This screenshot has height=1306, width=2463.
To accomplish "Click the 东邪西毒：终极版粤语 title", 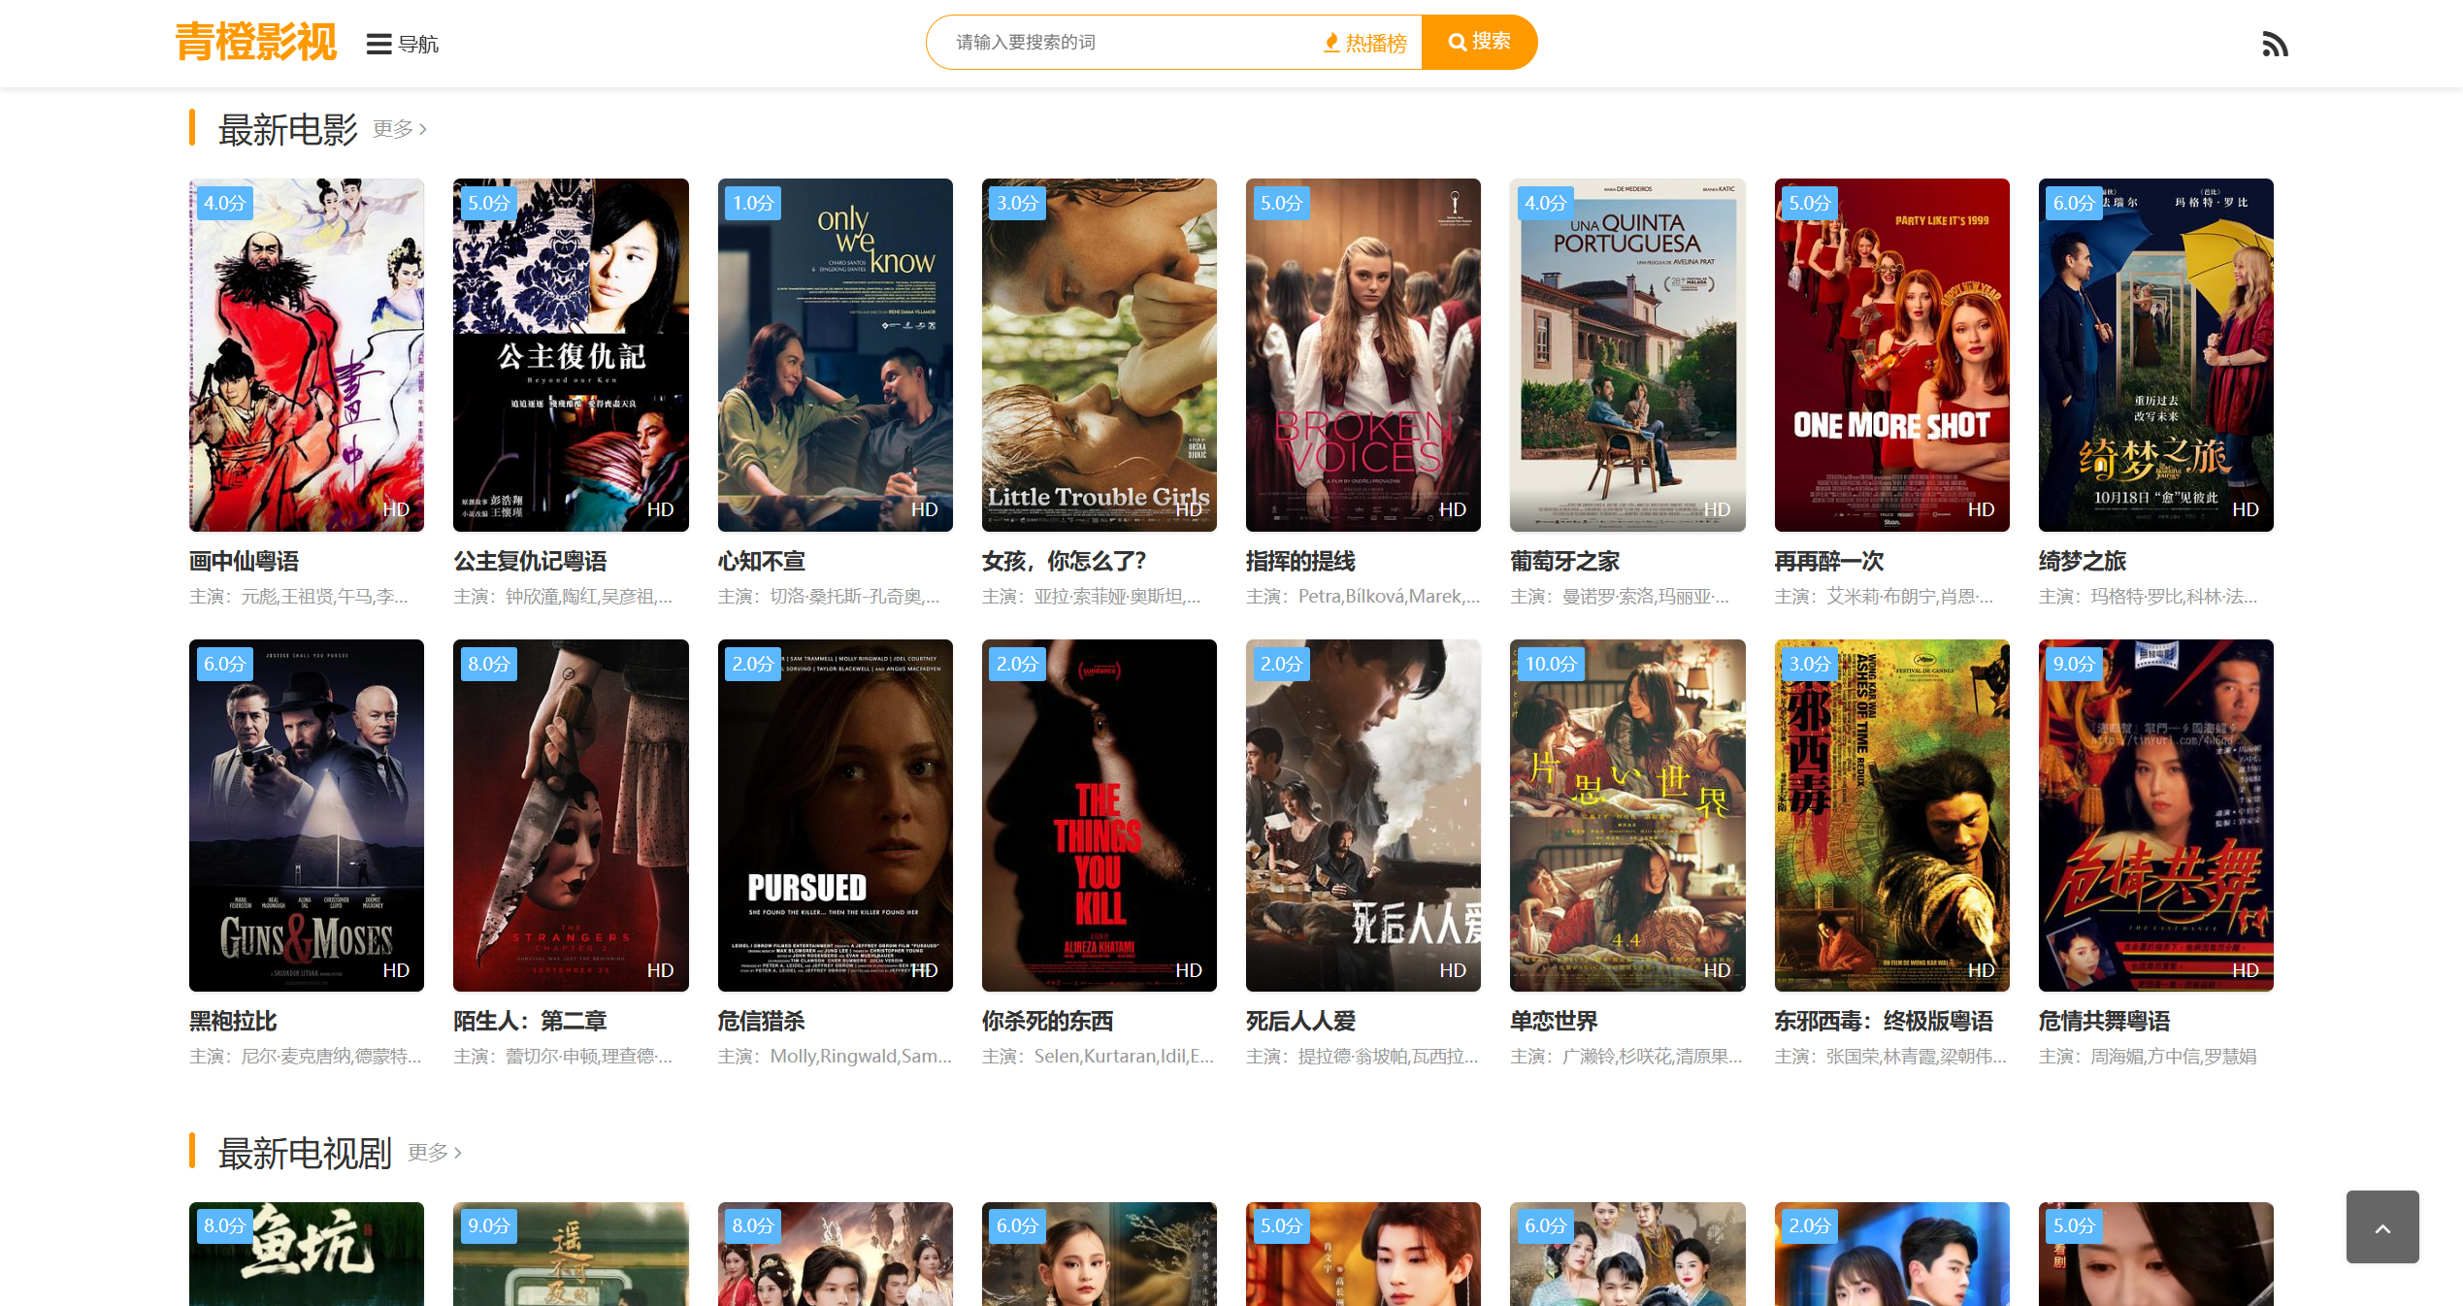I will pos(1883,1021).
